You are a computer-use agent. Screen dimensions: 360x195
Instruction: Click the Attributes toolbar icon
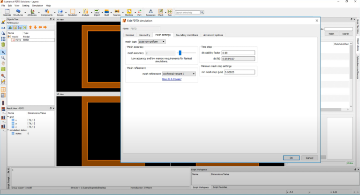pos(32,12)
